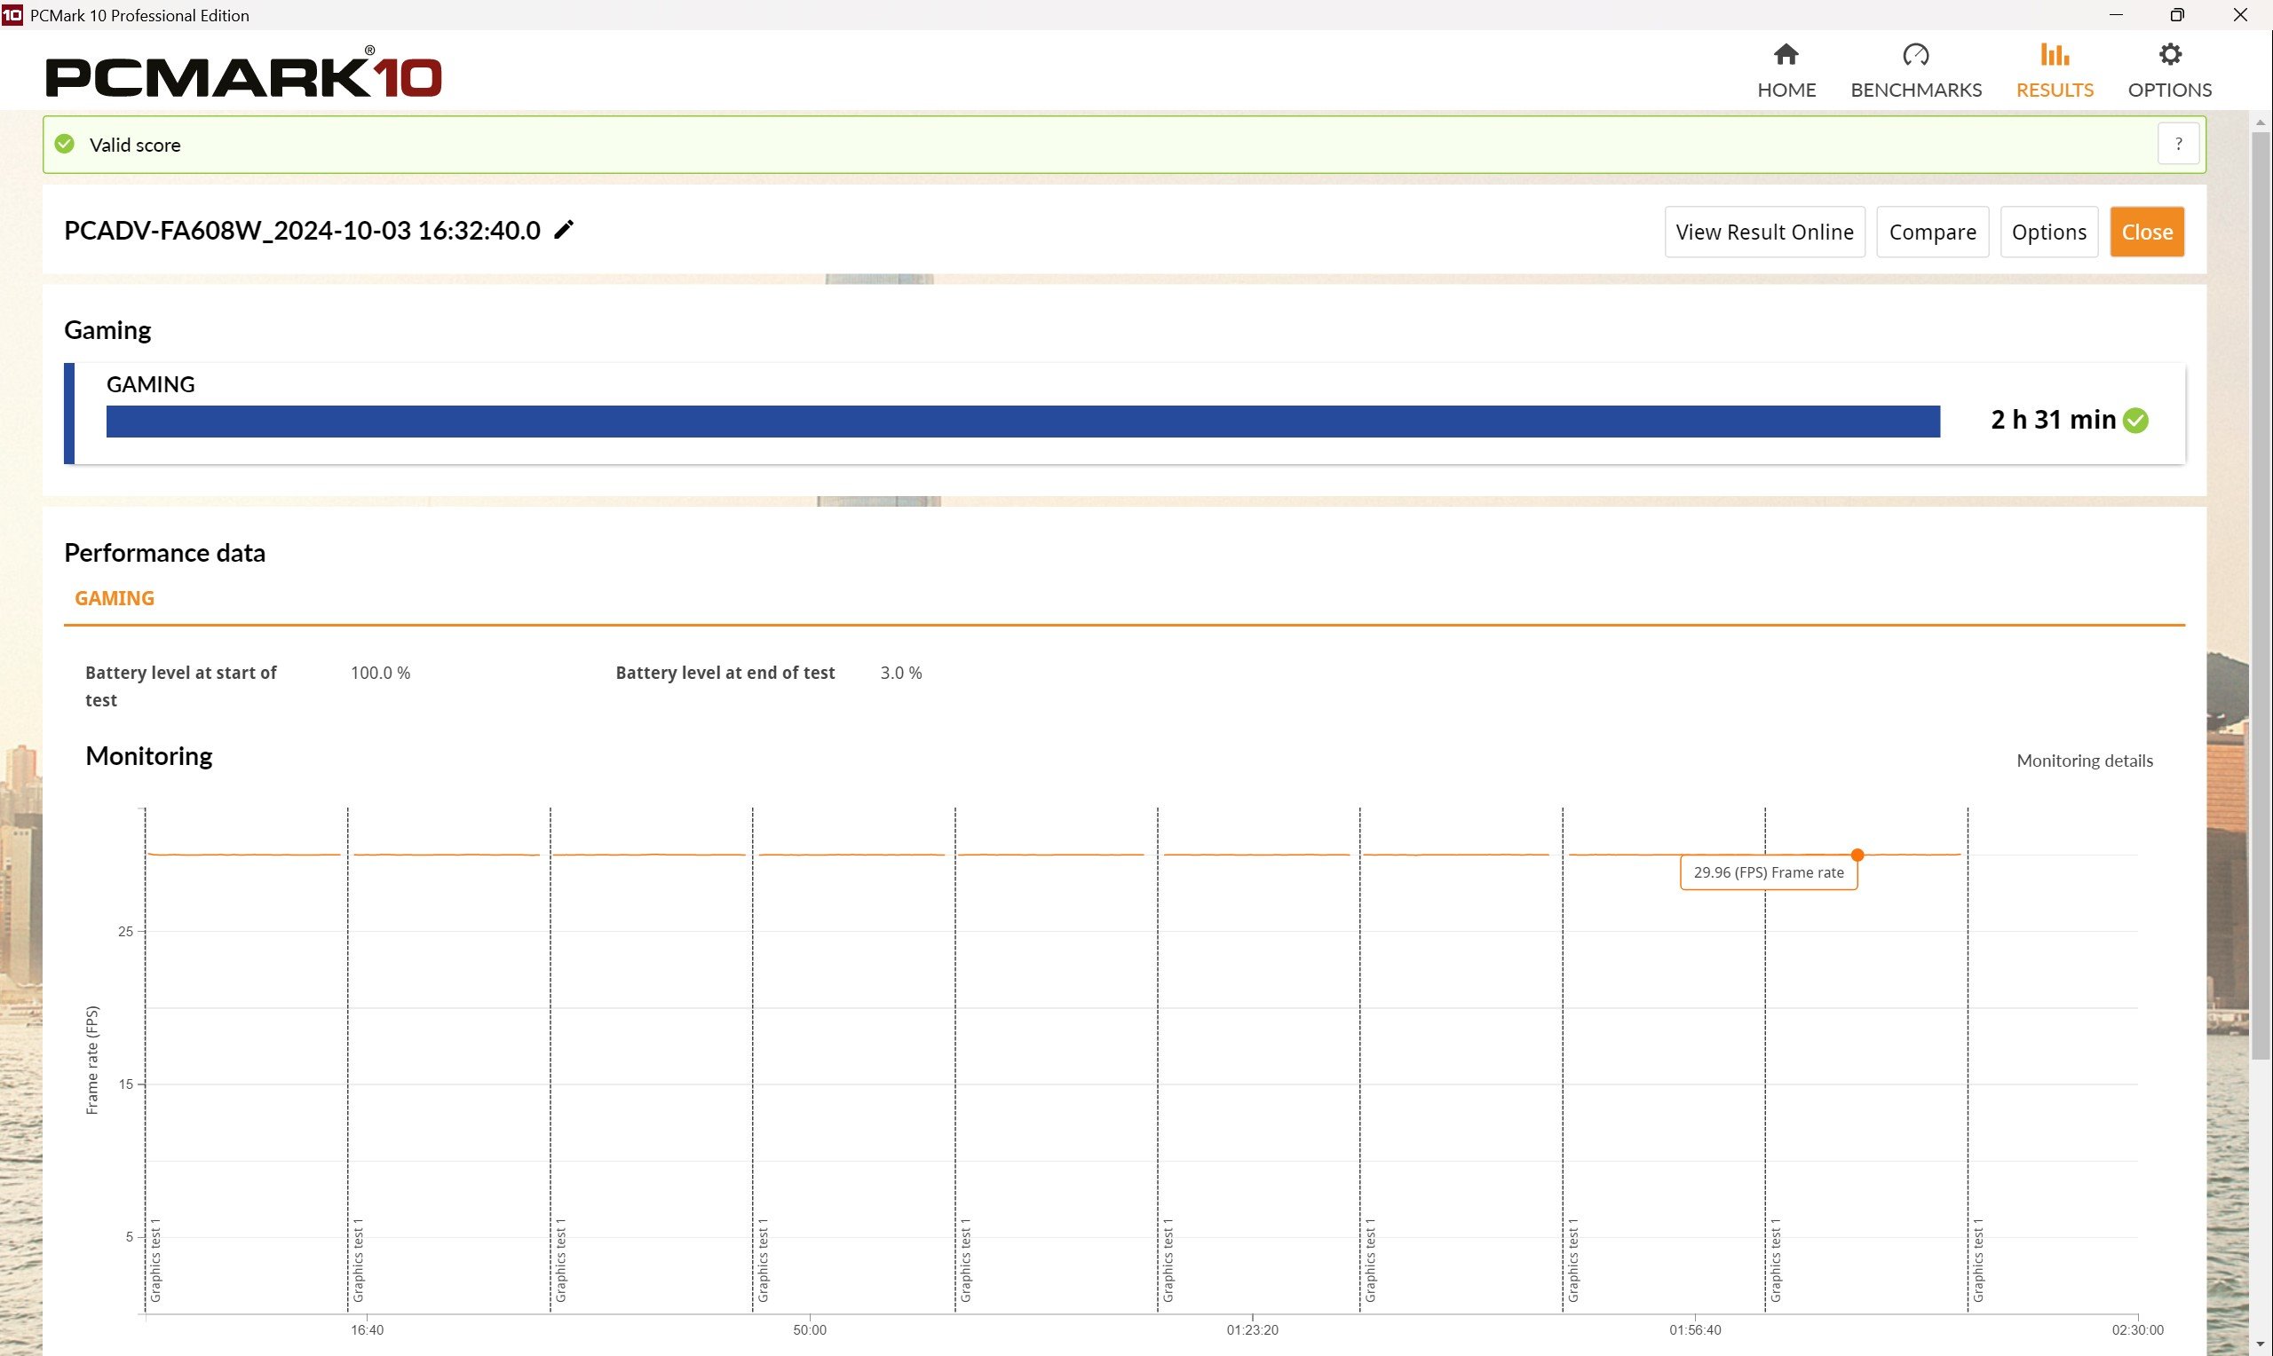Open the Benchmarks section
Image resolution: width=2273 pixels, height=1356 pixels.
coord(1916,71)
